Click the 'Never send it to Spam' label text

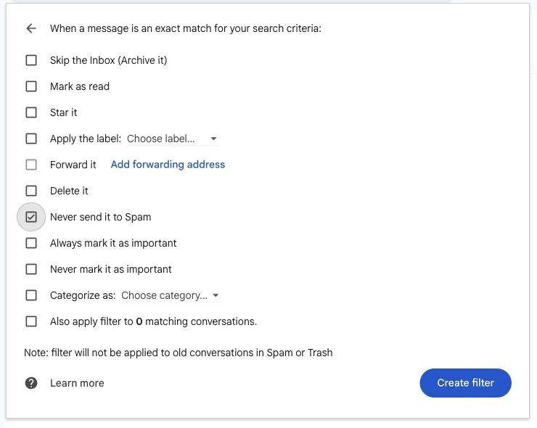coord(100,217)
